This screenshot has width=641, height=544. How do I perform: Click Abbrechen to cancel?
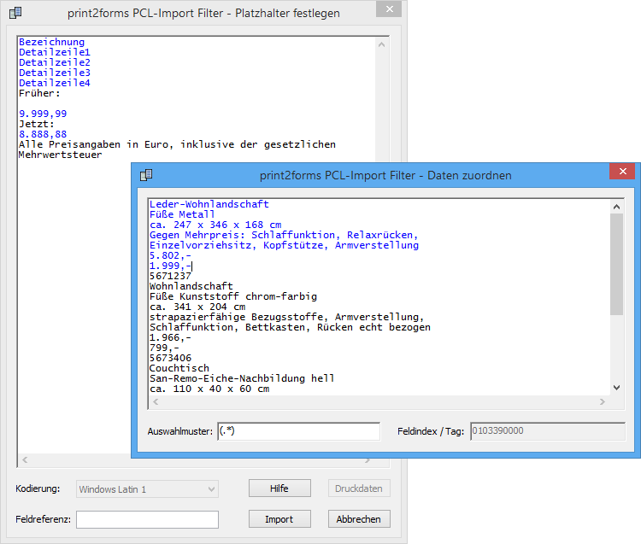coord(359,519)
